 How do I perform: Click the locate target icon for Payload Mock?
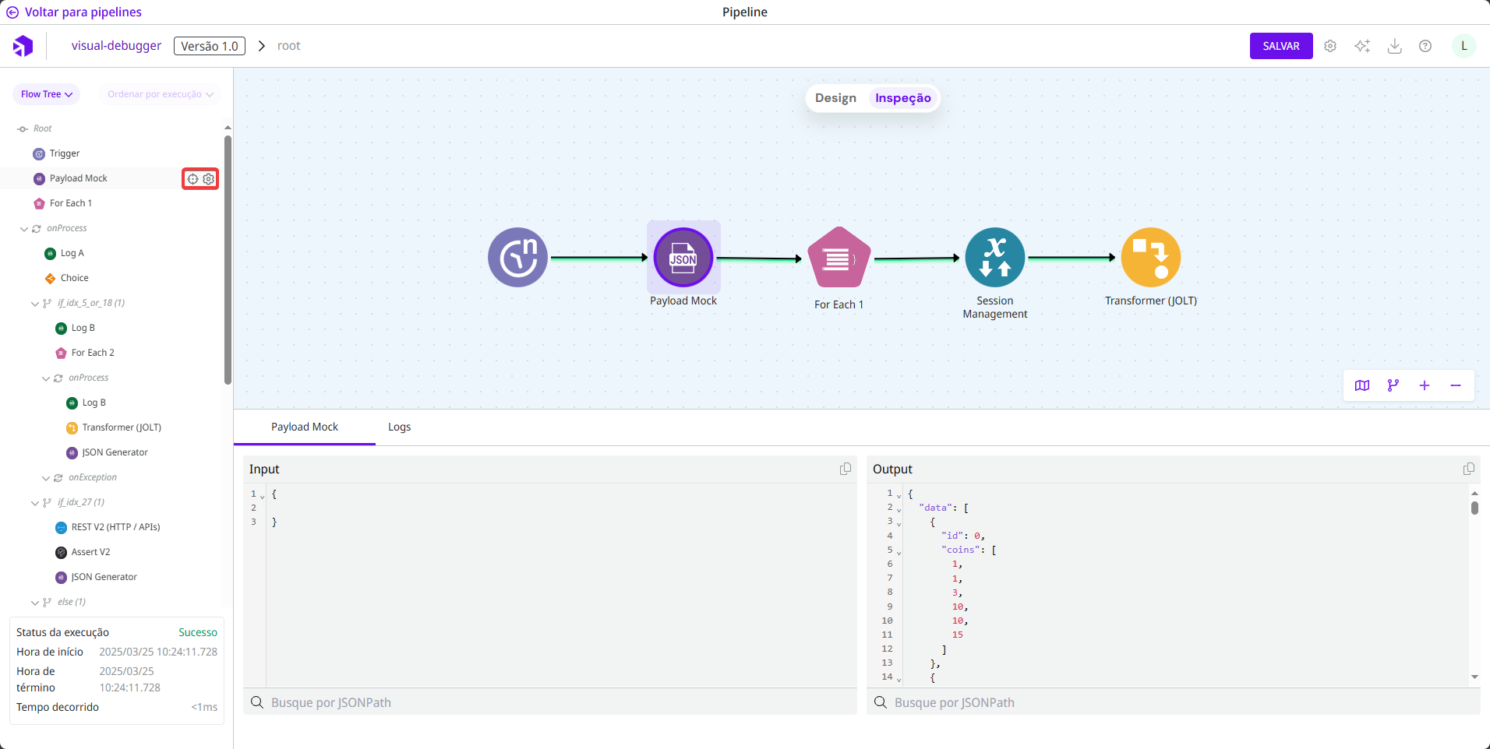coord(192,179)
